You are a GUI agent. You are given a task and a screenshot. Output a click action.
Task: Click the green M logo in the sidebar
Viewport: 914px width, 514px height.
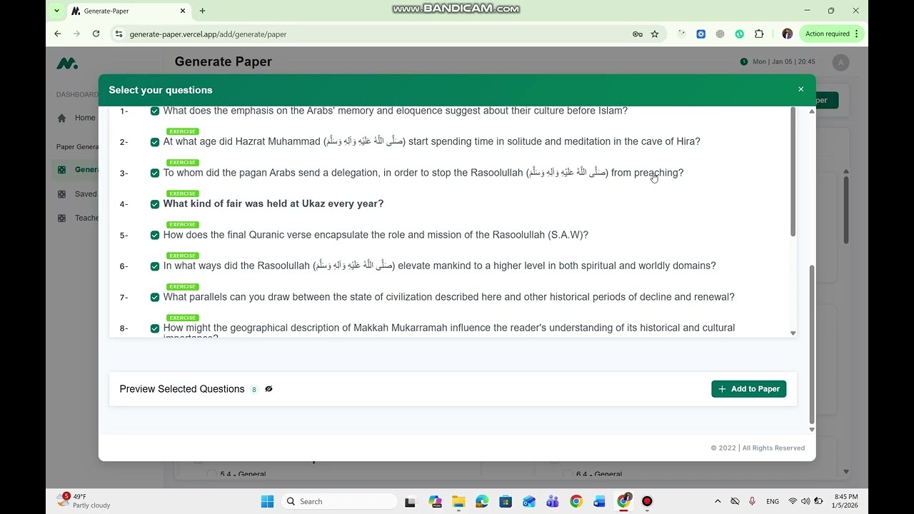[x=67, y=64]
